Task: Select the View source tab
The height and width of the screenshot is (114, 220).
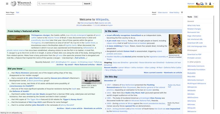Action: coord(163,12)
